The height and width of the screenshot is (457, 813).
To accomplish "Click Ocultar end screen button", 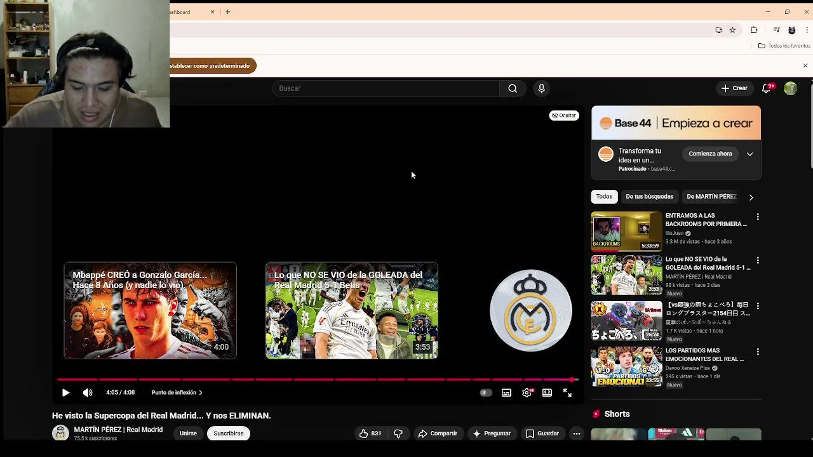I will (564, 116).
